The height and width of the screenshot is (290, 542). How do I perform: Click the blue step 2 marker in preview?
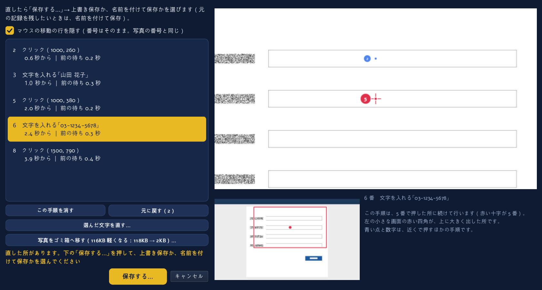pyautogui.click(x=367, y=59)
